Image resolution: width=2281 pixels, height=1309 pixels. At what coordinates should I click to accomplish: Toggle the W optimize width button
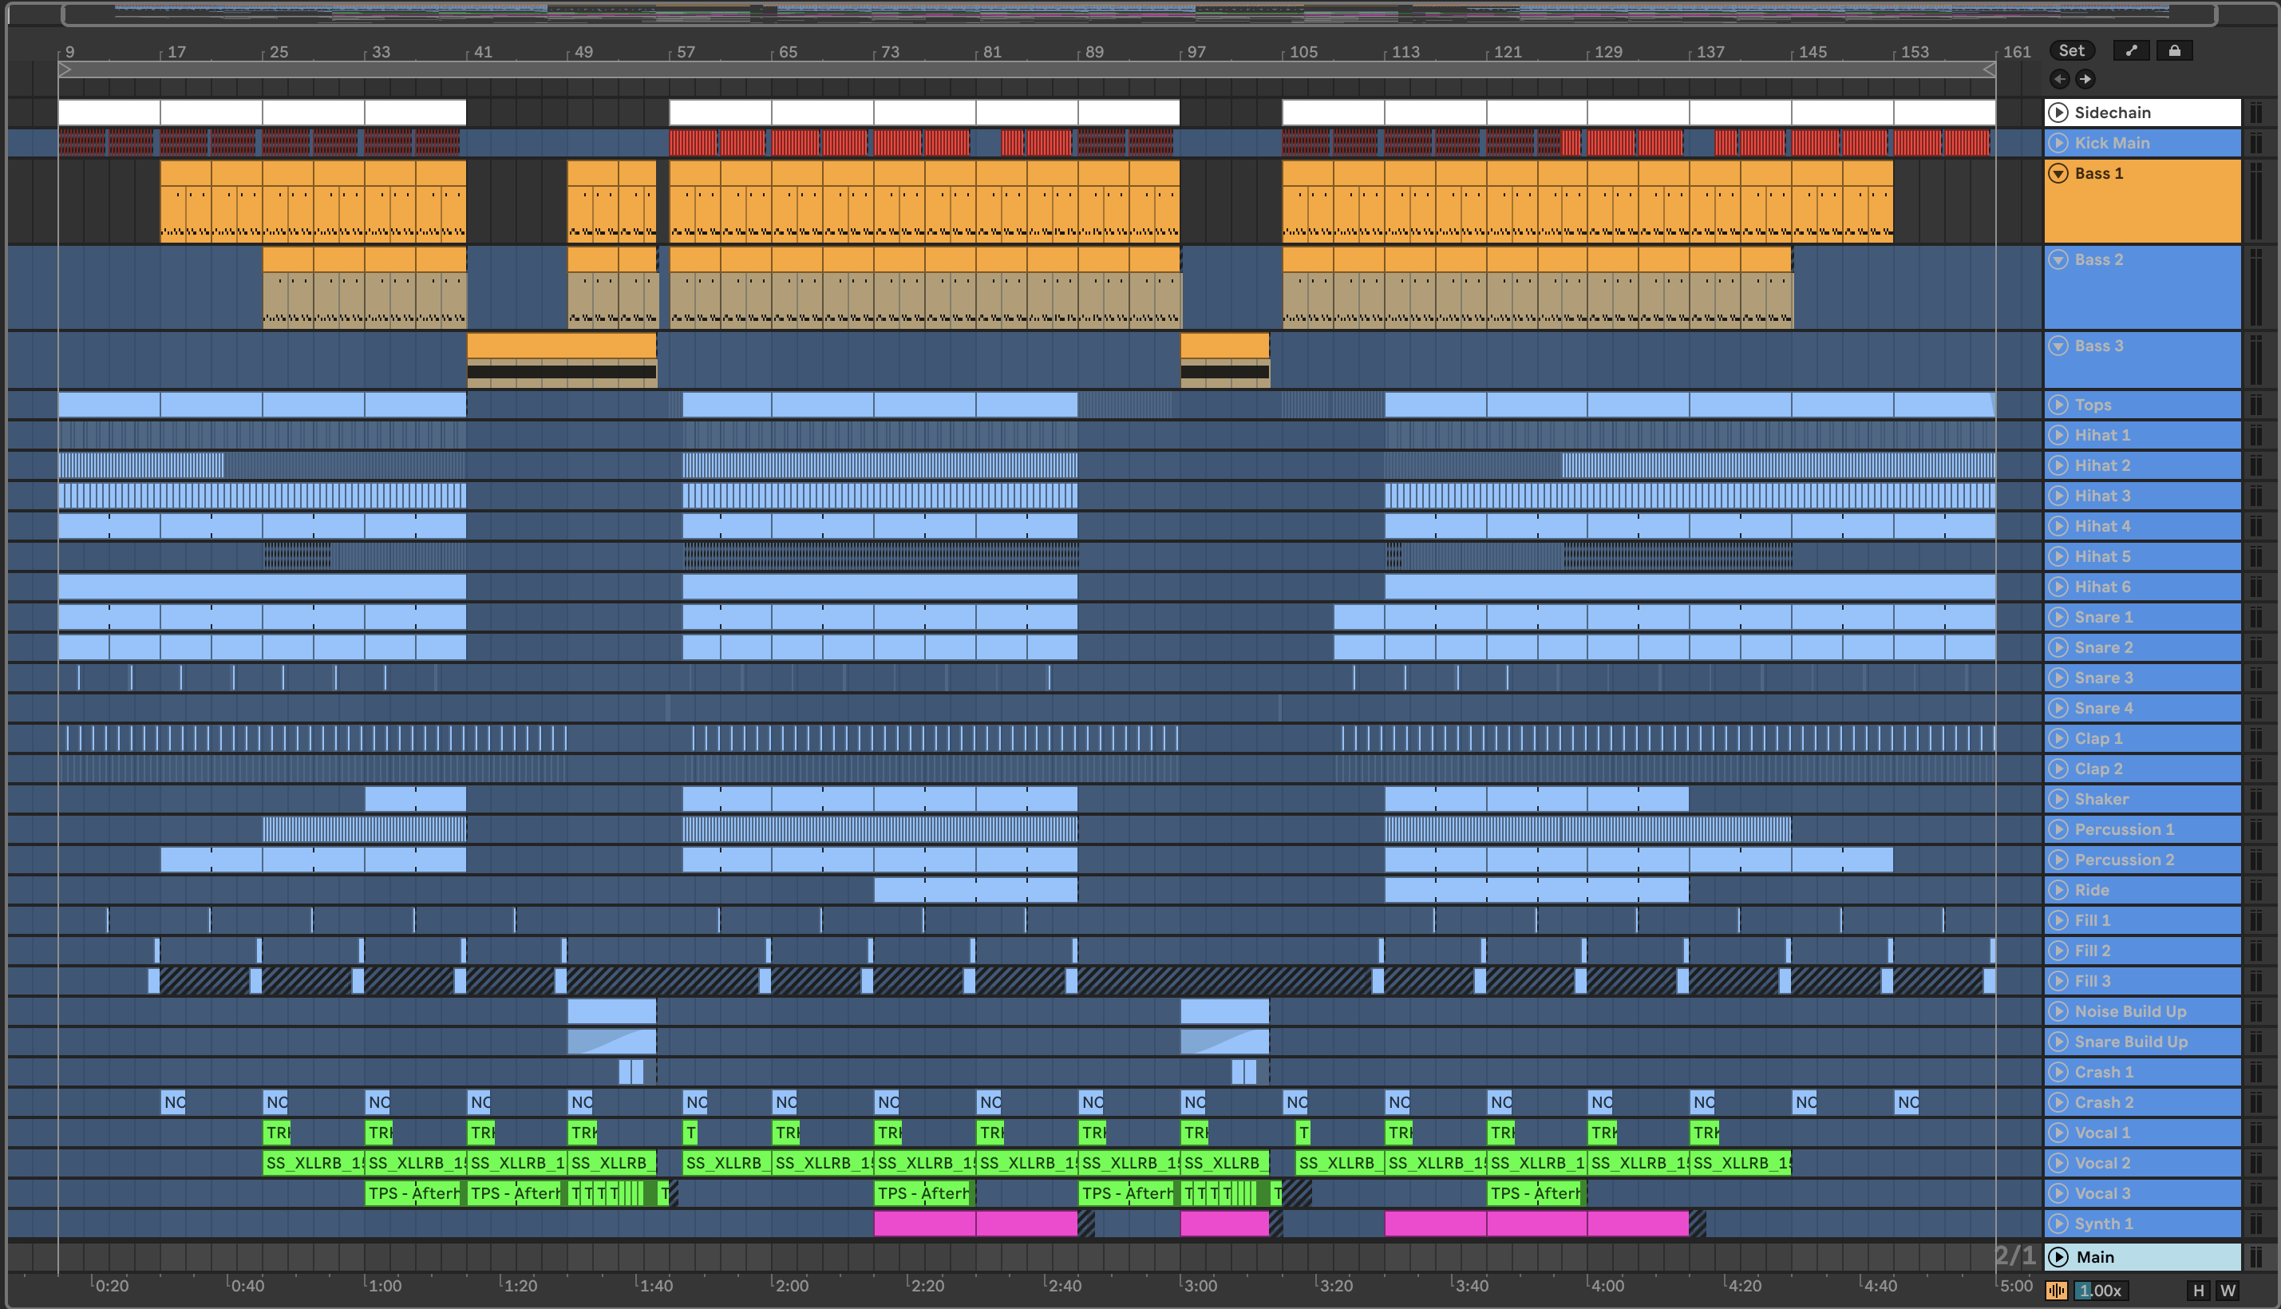[x=2228, y=1291]
